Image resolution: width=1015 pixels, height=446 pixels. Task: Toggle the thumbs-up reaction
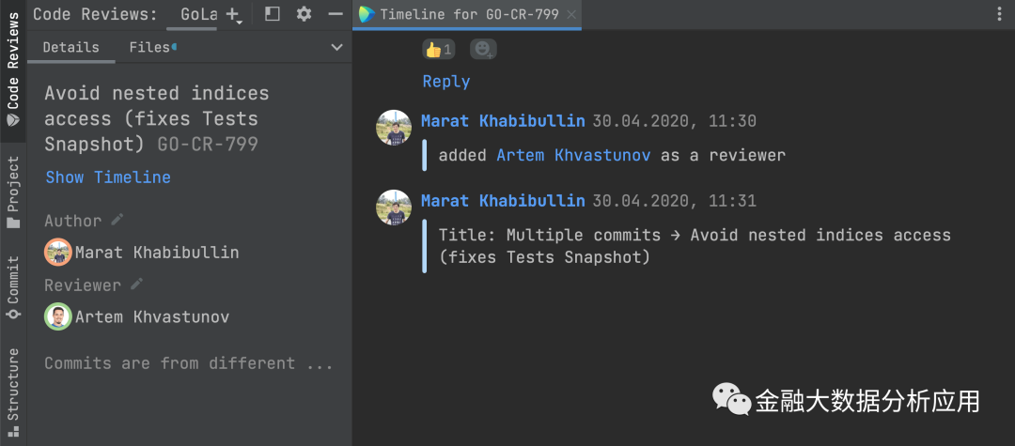(x=439, y=49)
